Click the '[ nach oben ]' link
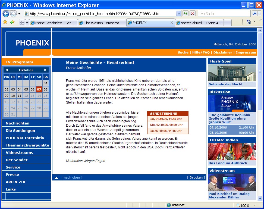The width and height of the screenshot is (264, 209). pyautogui.click(x=72, y=177)
